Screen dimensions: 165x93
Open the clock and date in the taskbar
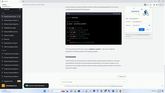[159, 91]
